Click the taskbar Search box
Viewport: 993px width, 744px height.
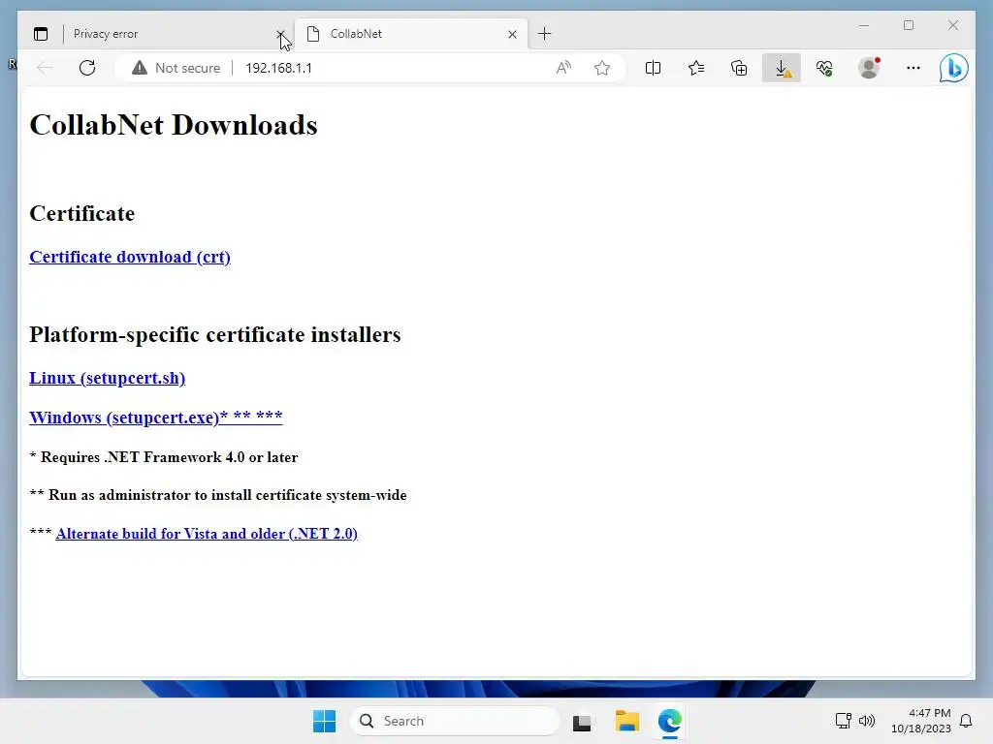point(455,721)
